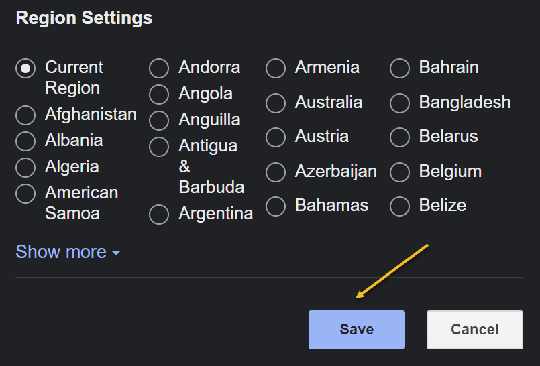Choose Azerbaijan as the region
The image size is (540, 366).
click(x=276, y=172)
